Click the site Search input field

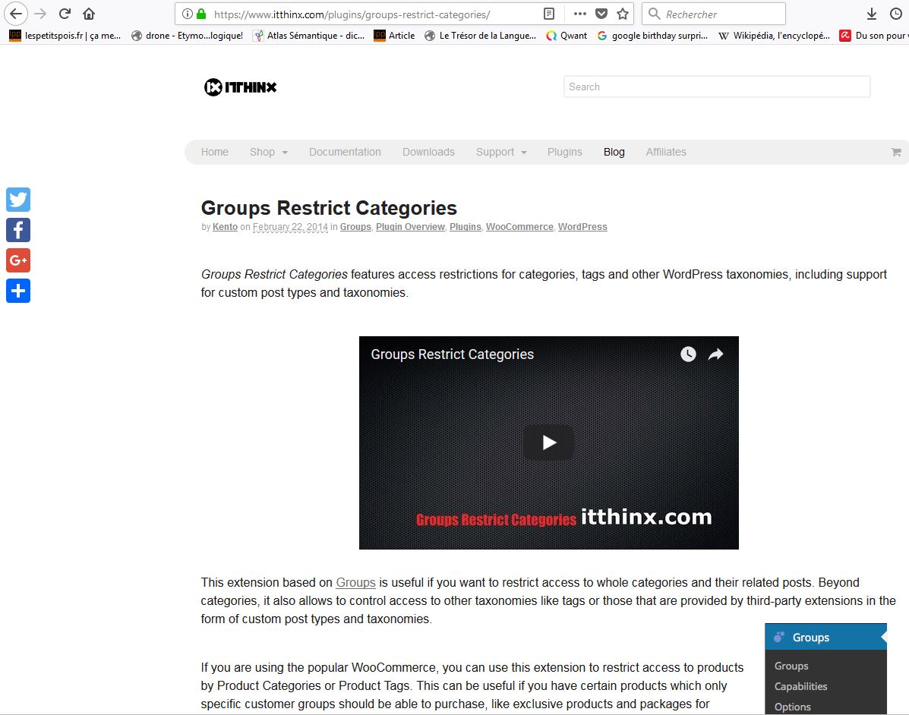click(716, 87)
